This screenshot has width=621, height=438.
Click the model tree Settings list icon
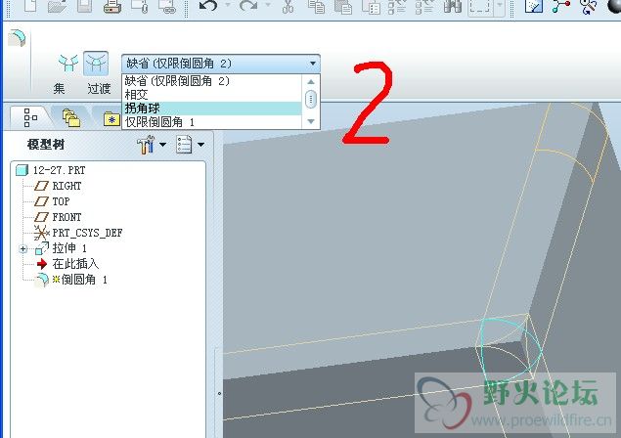click(x=184, y=145)
